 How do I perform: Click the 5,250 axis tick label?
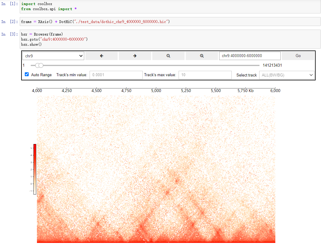pyautogui.click(x=186, y=91)
